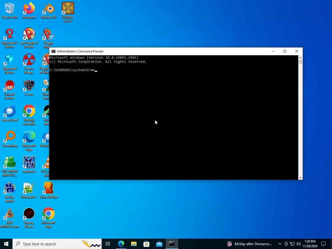
Task: Close the Command Prompt window
Action: 297,51
